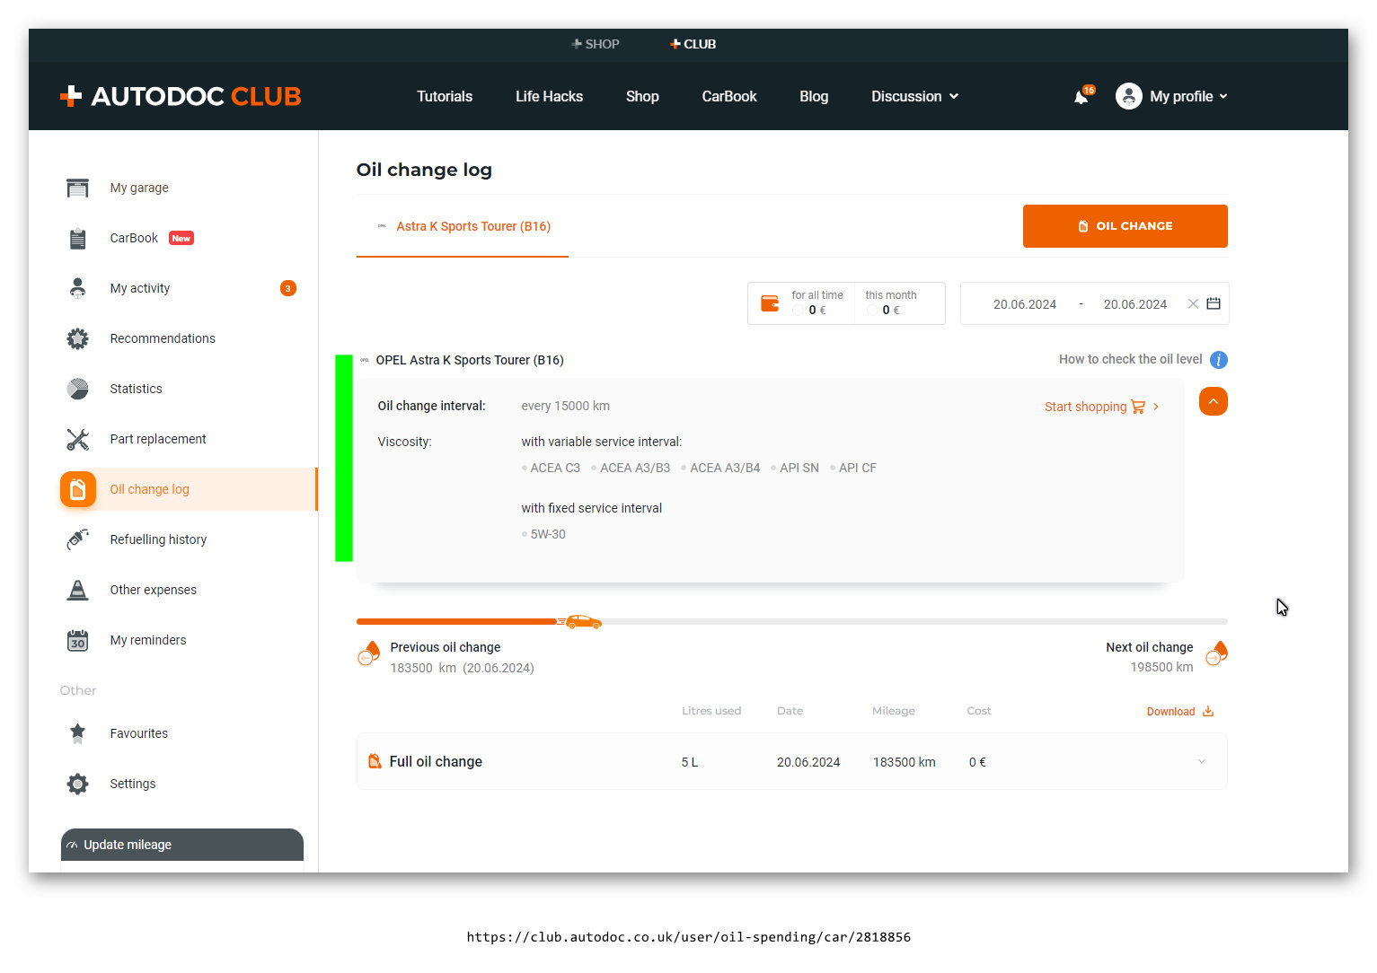The image size is (1377, 973).
Task: Click the orange OIL CHANGE button
Action: tap(1125, 226)
